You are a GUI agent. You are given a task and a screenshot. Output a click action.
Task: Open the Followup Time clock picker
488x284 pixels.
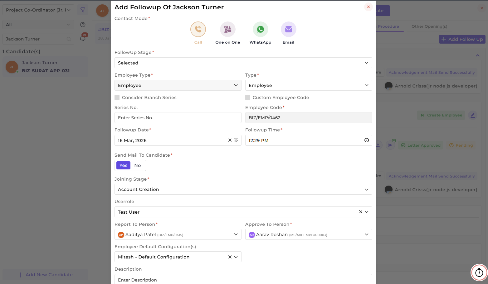pos(367,140)
